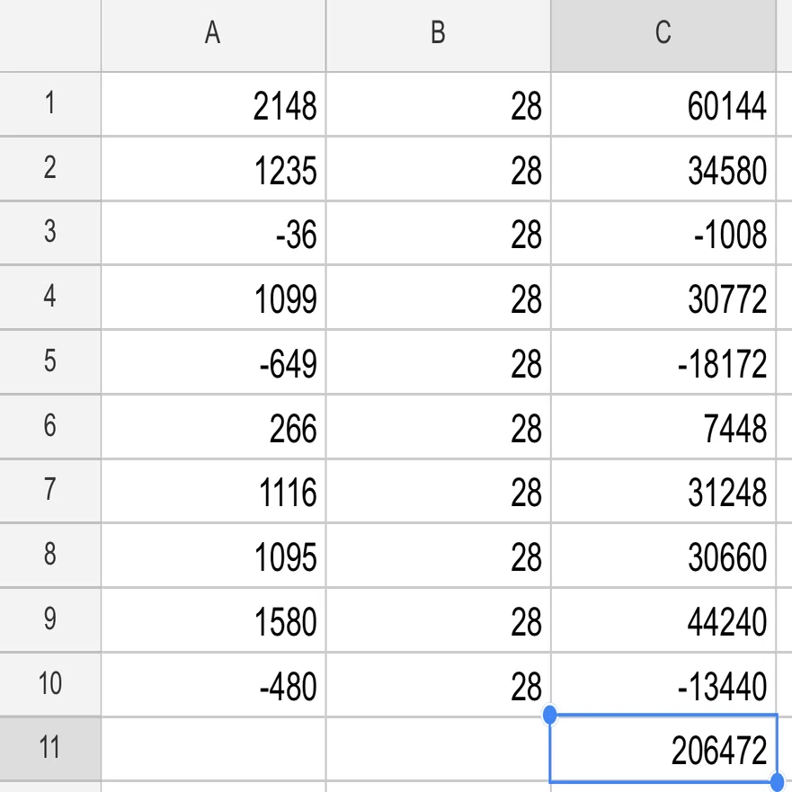
Task: Select cell with 28 in row 6
Action: (x=438, y=426)
